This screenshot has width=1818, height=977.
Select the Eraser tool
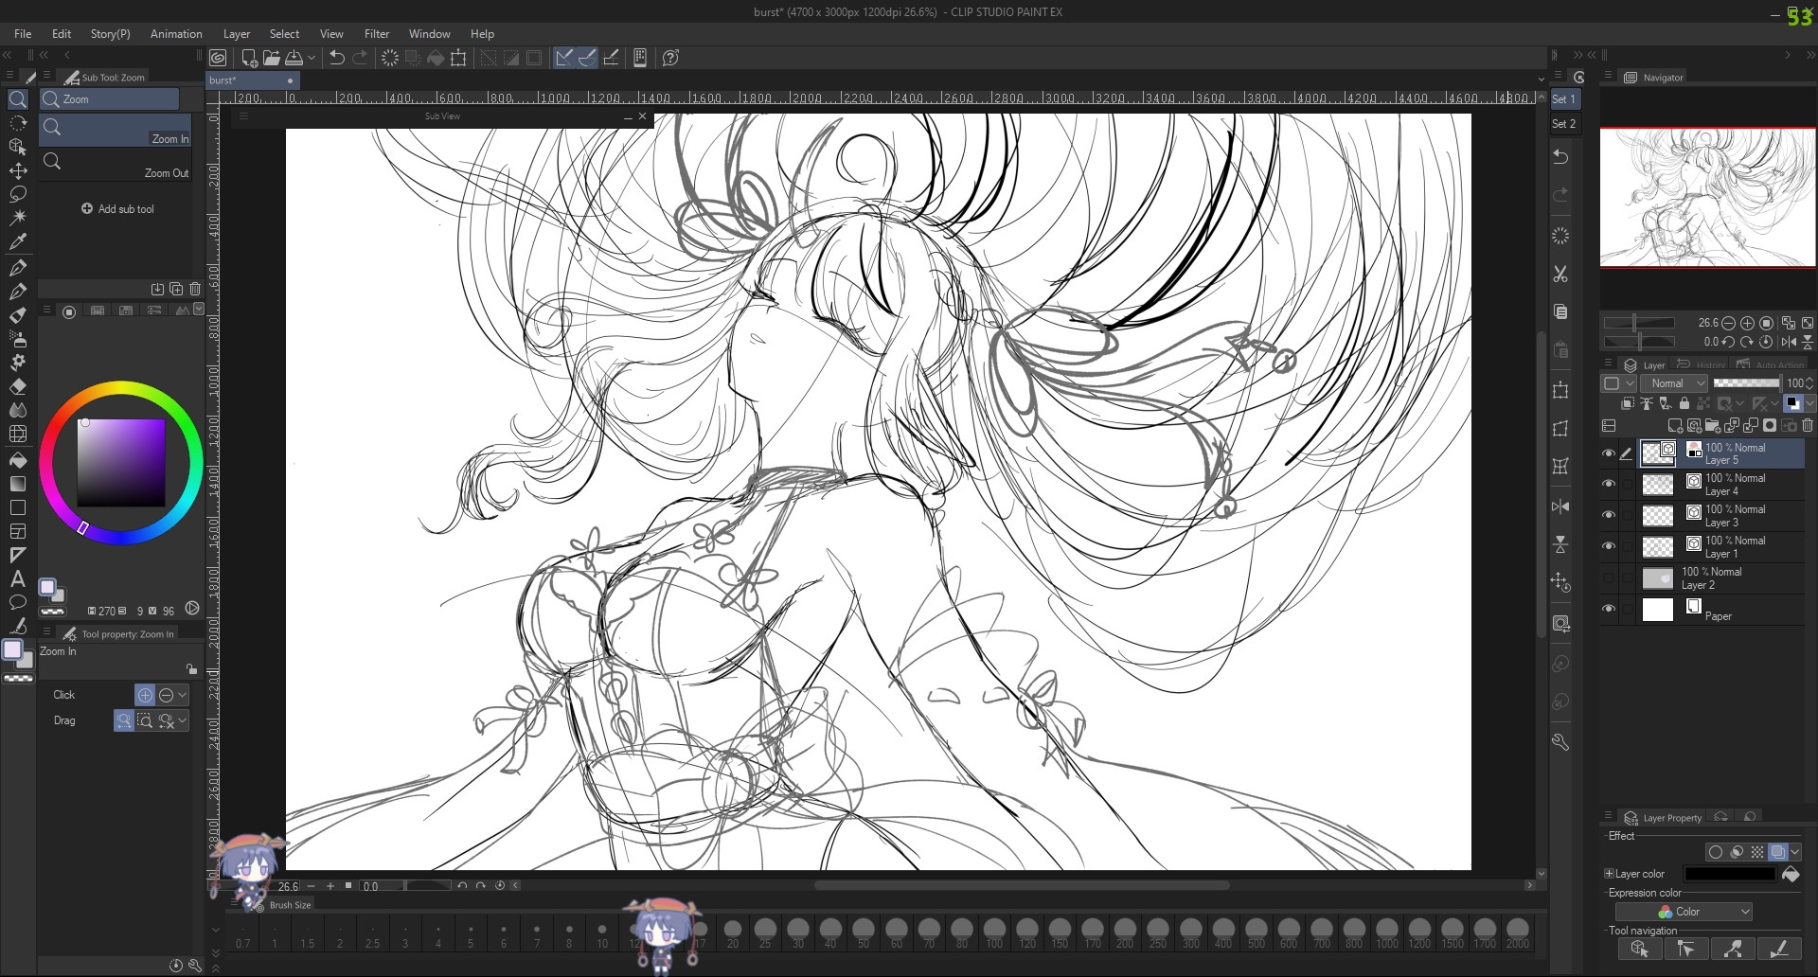click(x=18, y=386)
